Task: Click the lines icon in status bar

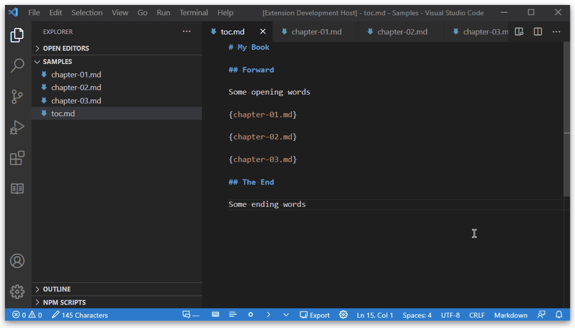Action: [x=232, y=314]
